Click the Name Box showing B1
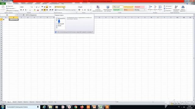 [7, 15]
